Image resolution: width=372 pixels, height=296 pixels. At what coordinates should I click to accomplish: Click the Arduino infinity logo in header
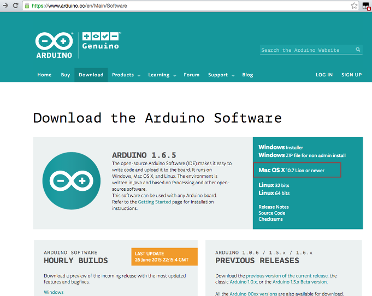[x=54, y=45]
